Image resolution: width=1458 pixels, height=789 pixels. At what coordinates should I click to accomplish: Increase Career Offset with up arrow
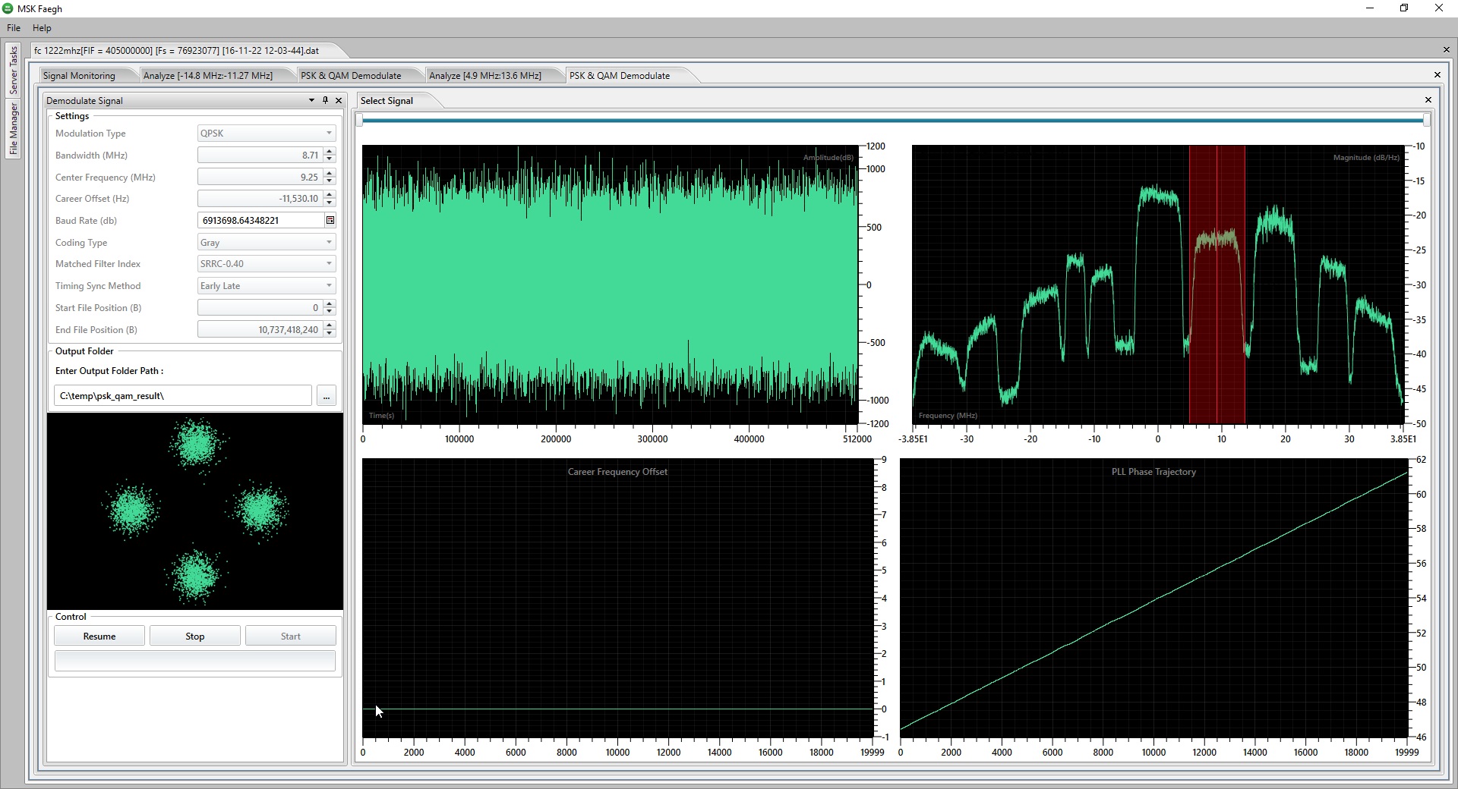(x=329, y=195)
